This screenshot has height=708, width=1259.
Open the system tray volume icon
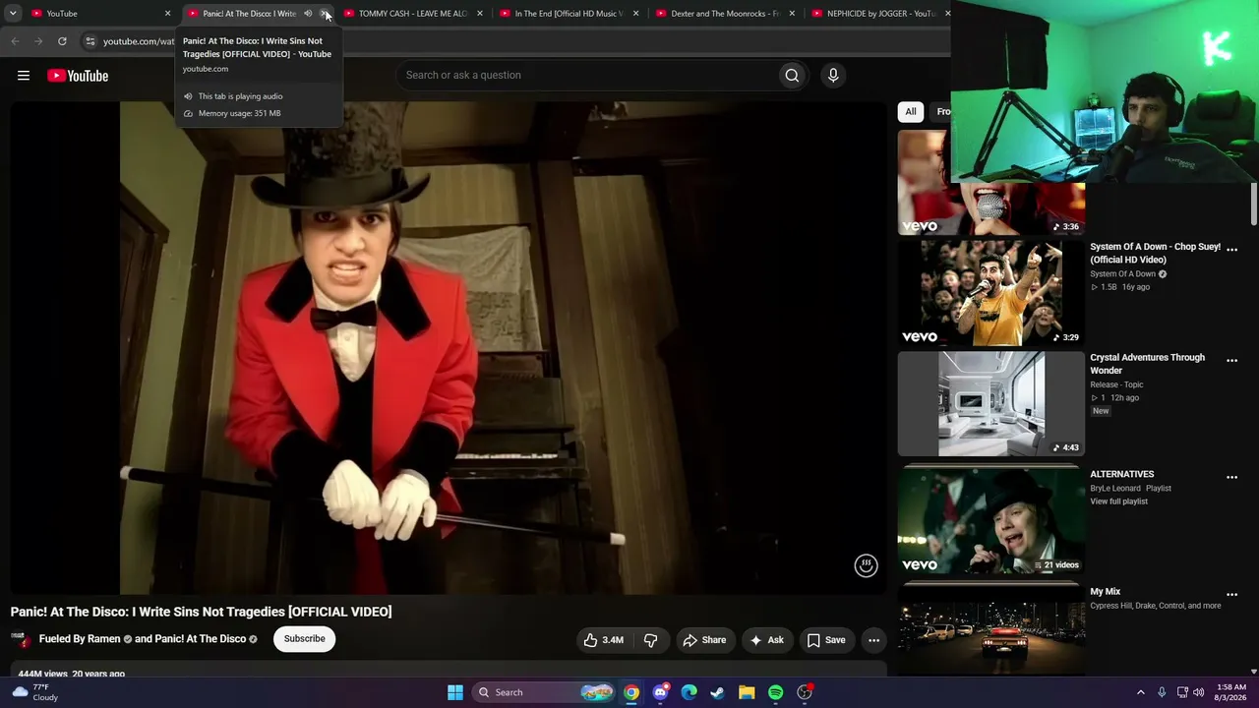(1198, 692)
